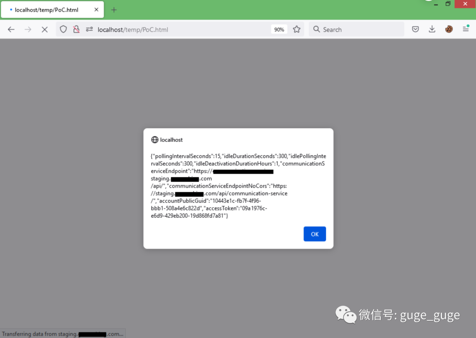This screenshot has height=338, width=476.
Task: Open the tracking protection shield panel
Action: click(63, 30)
